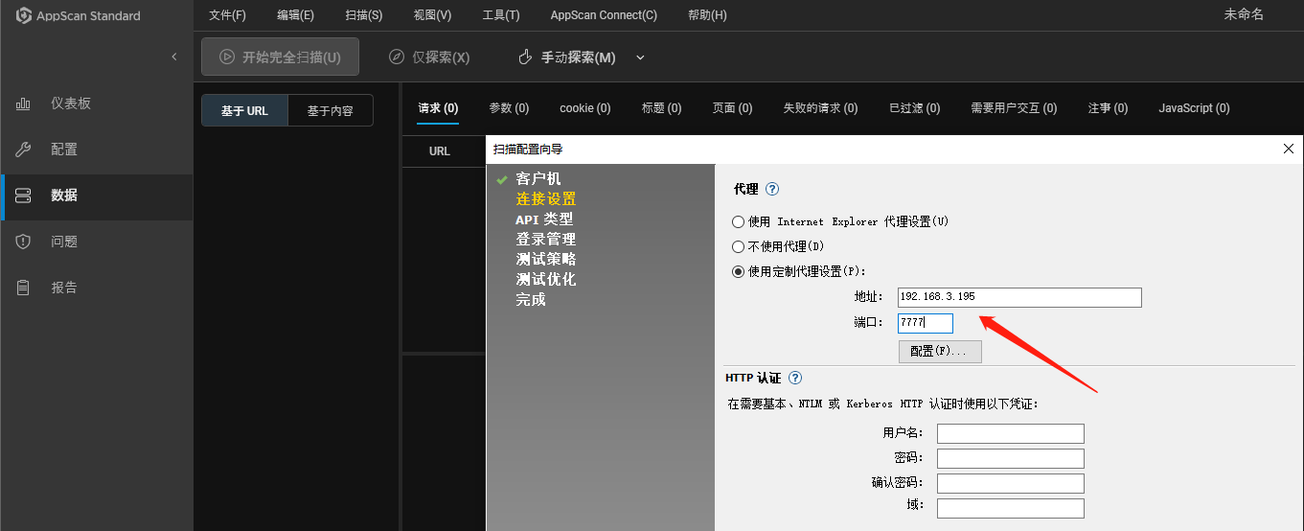
Task: Click the 域 domain input field
Action: point(1011,509)
